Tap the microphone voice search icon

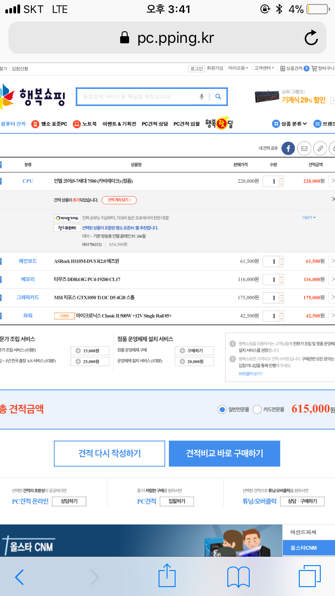(x=201, y=97)
